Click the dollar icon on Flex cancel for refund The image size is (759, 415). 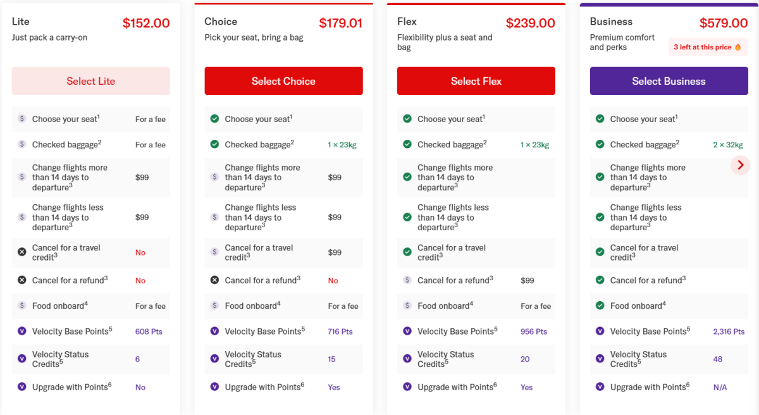coord(407,280)
